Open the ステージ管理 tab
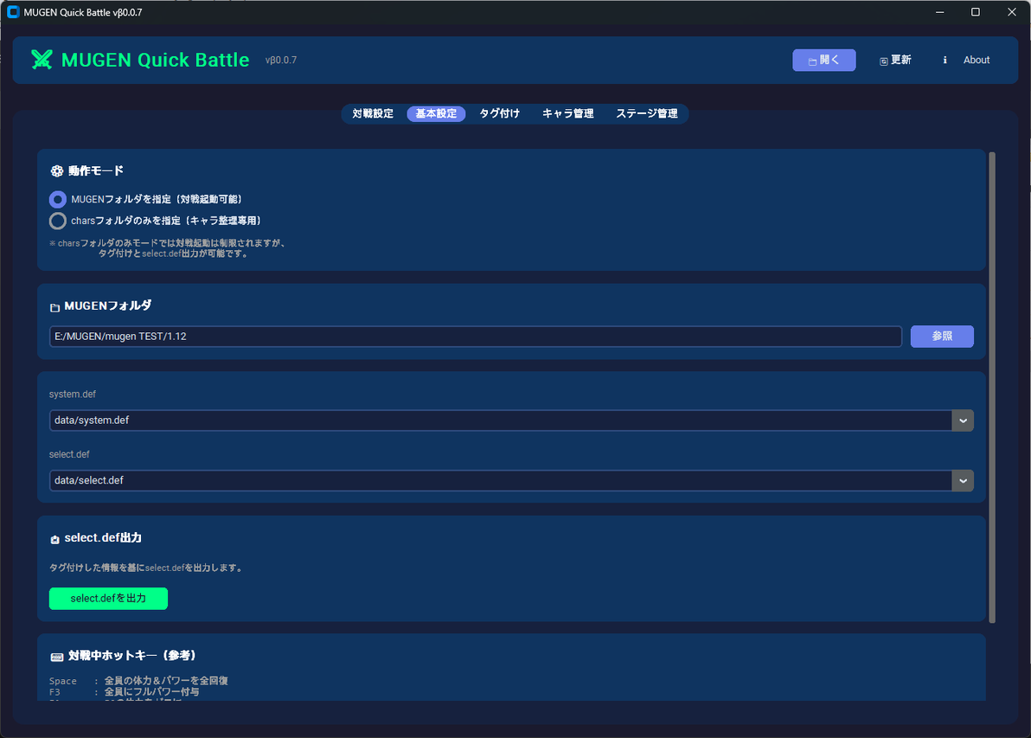The height and width of the screenshot is (738, 1031). click(647, 114)
